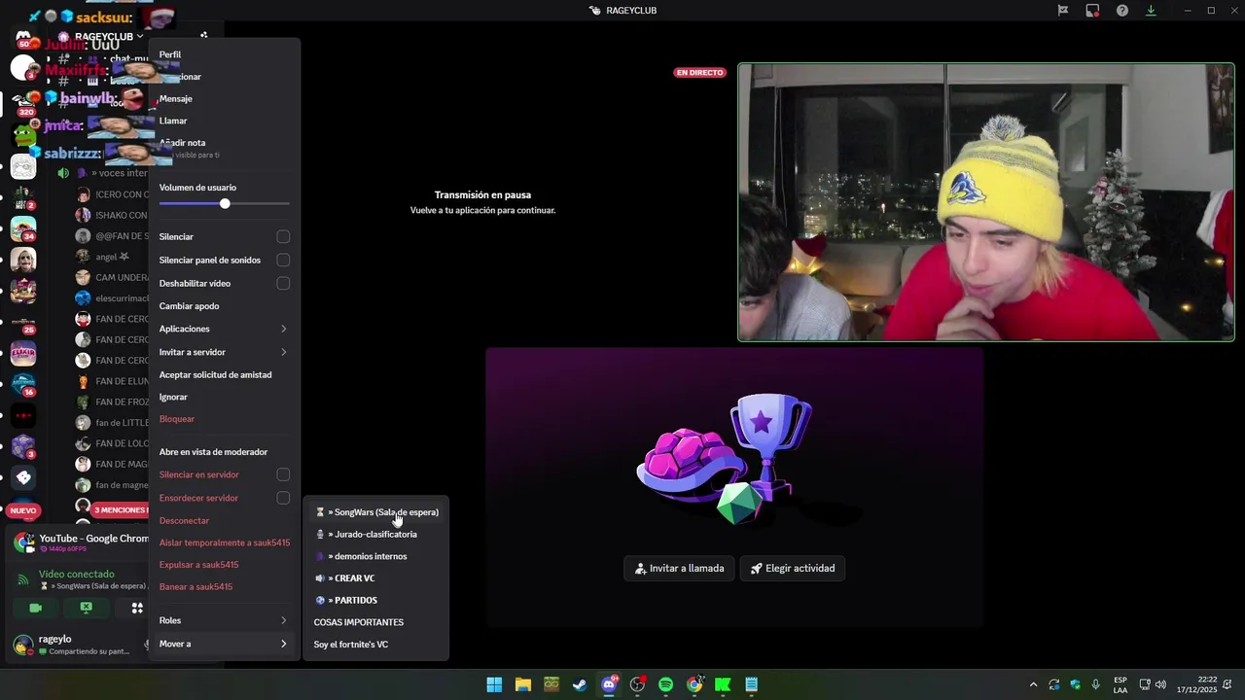
Task: Stop screen sharing with the green screen icon
Action: tap(87, 608)
